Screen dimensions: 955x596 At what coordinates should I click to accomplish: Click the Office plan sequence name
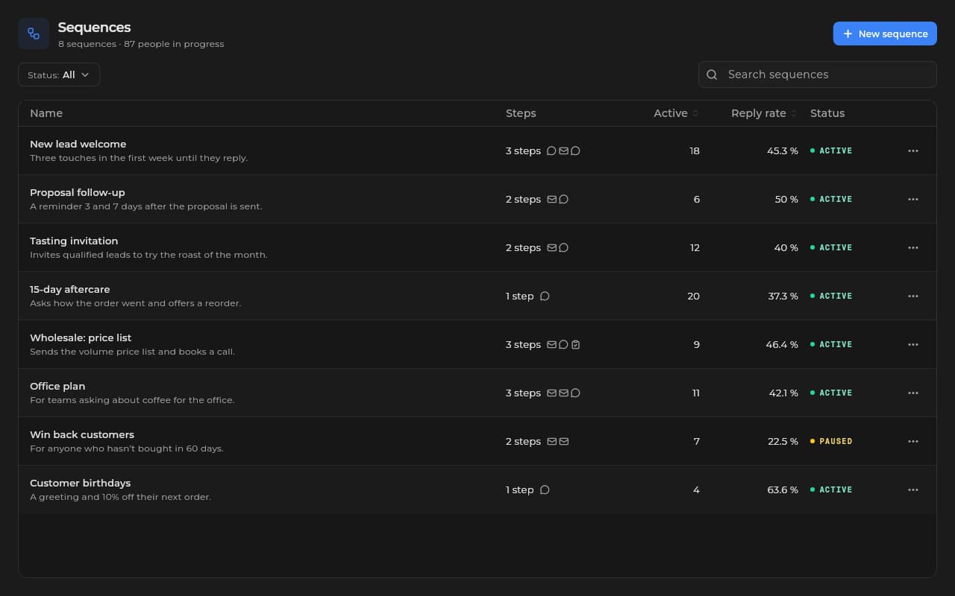57,386
